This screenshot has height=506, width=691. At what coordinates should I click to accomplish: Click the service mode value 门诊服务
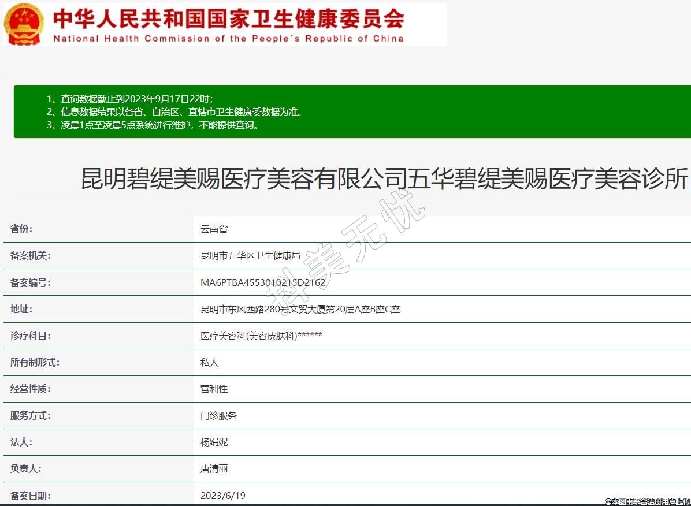coord(218,416)
